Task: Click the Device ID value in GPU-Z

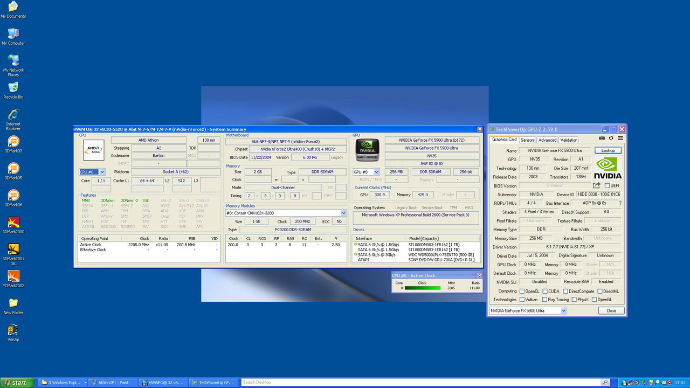Action: click(599, 194)
